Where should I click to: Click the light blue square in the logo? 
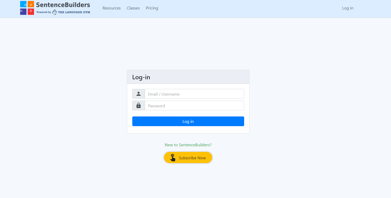tap(23, 4)
